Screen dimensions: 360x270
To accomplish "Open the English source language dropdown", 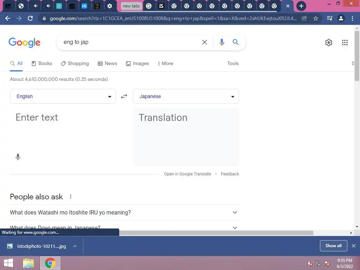I will point(63,96).
